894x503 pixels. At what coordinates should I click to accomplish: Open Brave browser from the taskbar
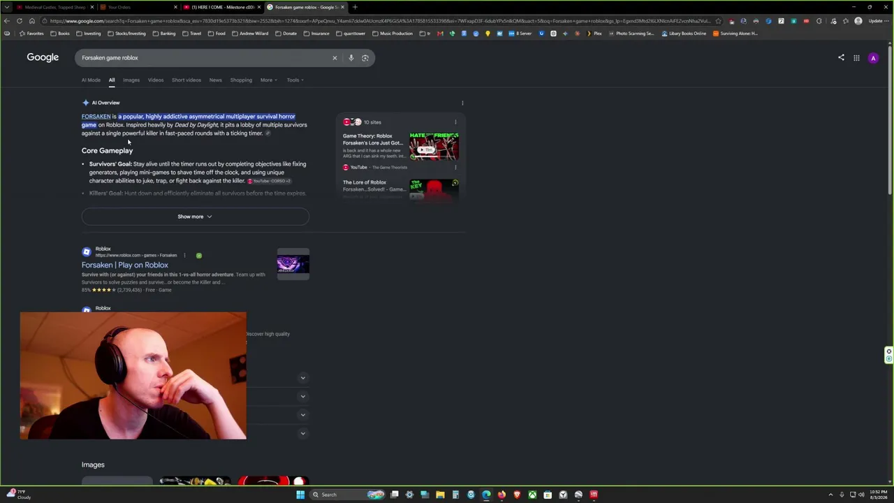517,495
